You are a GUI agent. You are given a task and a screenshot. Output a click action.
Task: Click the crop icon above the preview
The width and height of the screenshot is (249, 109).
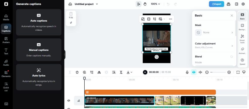tap(154, 19)
